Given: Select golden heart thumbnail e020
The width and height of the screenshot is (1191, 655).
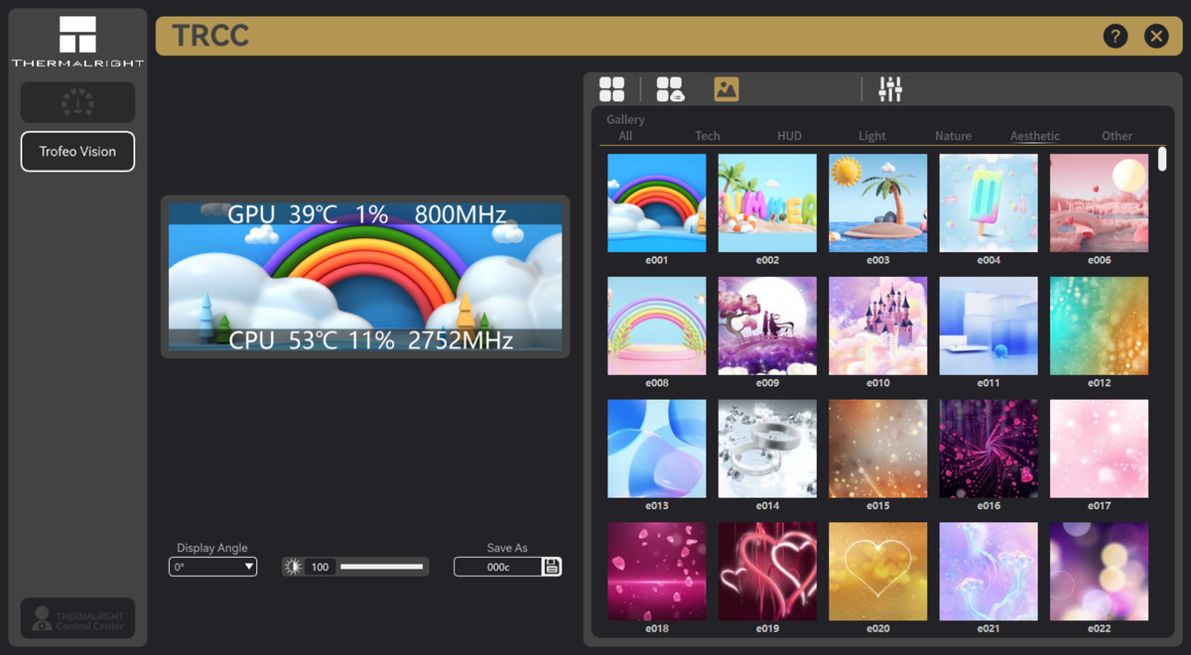Looking at the screenshot, I should click(x=878, y=572).
